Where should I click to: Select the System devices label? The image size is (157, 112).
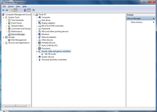point(48,57)
